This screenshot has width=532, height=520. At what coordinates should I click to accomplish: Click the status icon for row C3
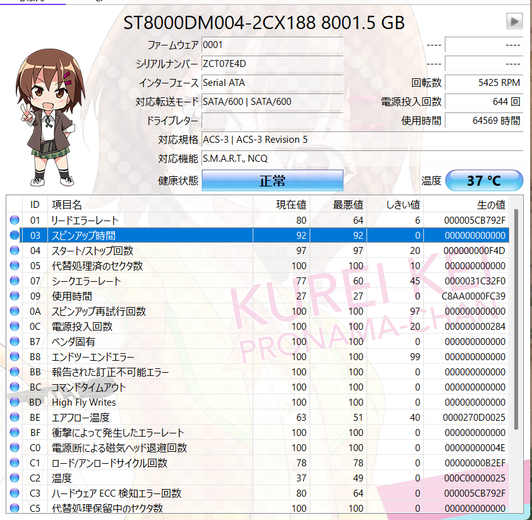click(x=15, y=493)
